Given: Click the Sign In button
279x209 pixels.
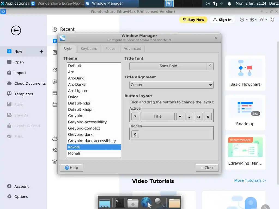Looking at the screenshot, I should [x=222, y=20].
